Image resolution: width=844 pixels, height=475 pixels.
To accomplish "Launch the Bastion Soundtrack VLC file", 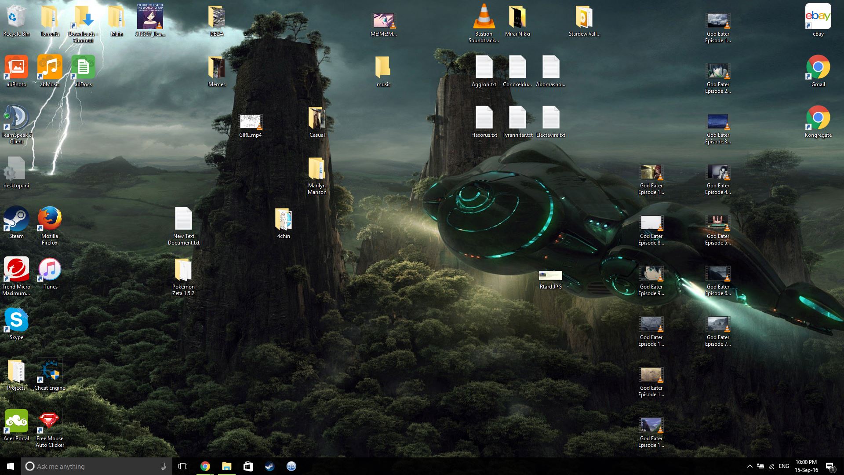I will 484,24.
